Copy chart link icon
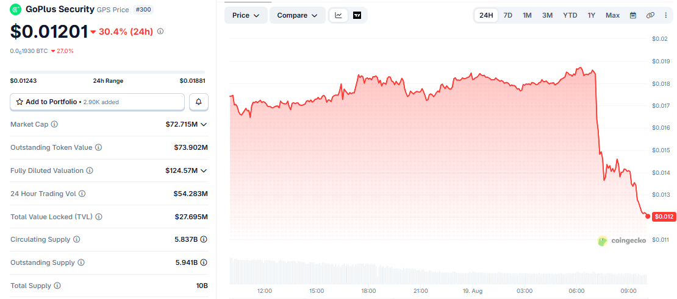Viewport: 677px width, 299px height. click(650, 15)
